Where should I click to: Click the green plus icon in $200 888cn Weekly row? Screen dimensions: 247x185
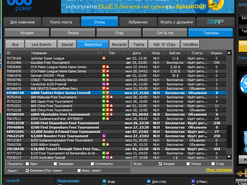pos(104,144)
